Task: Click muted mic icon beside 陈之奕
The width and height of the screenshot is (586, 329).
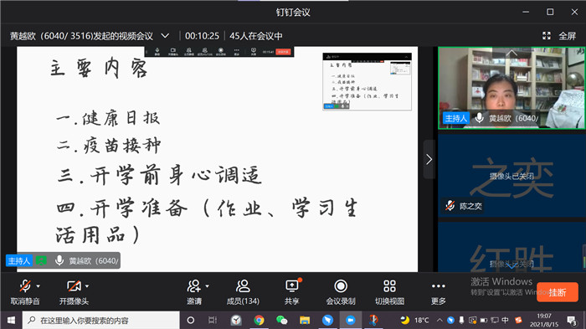Action: click(450, 206)
